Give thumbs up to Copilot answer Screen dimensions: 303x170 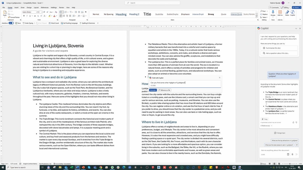[293, 122]
